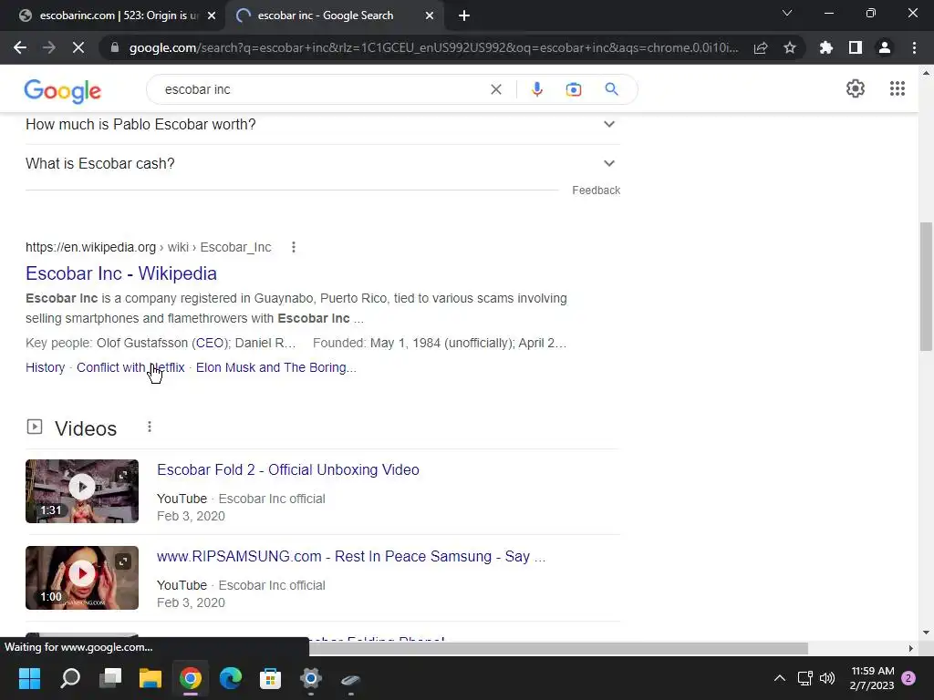Click the address bar URL

433,47
